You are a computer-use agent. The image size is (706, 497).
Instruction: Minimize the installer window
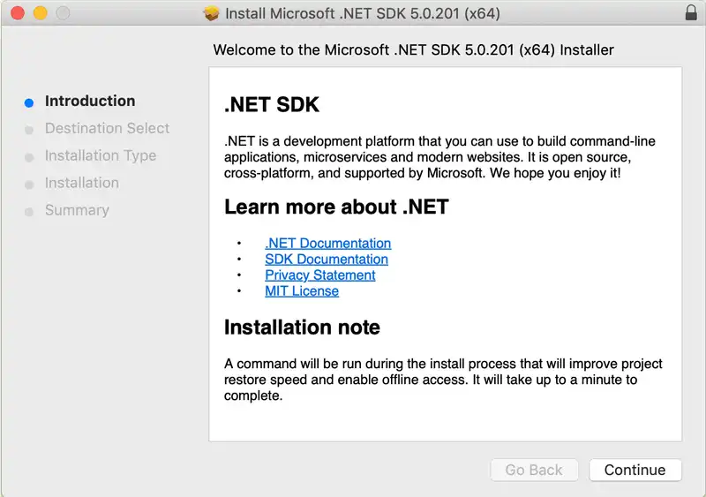coord(40,13)
